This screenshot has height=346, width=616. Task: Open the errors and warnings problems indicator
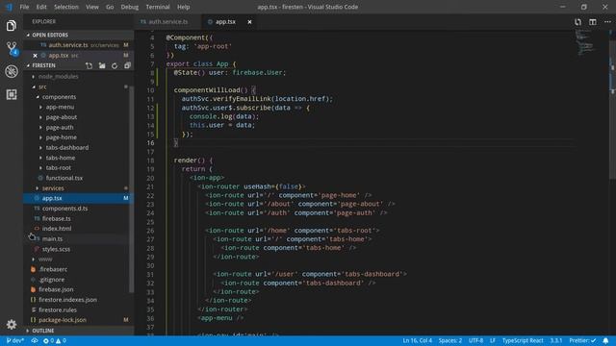point(54,340)
